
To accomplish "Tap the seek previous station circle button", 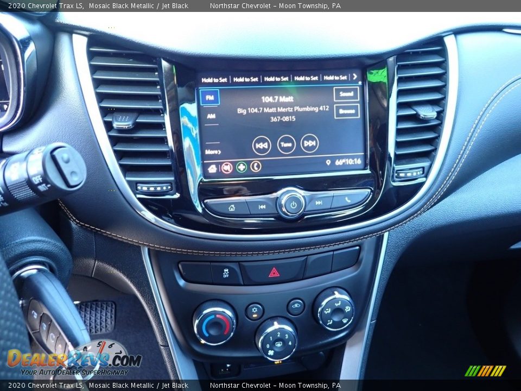I will coord(262,146).
